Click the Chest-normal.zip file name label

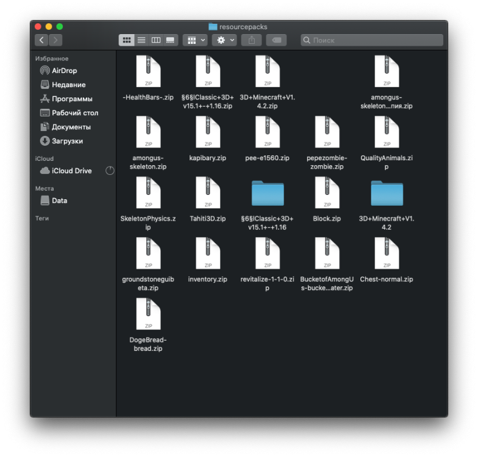387,279
